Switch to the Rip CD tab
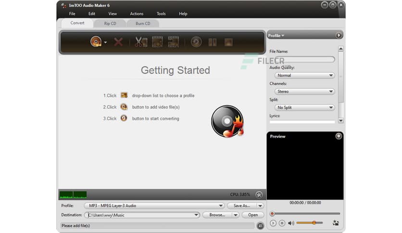 coord(110,24)
